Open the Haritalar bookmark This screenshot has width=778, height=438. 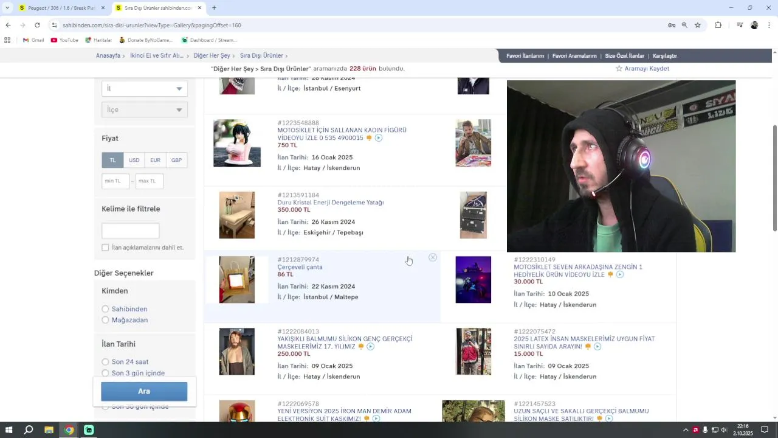[98, 40]
